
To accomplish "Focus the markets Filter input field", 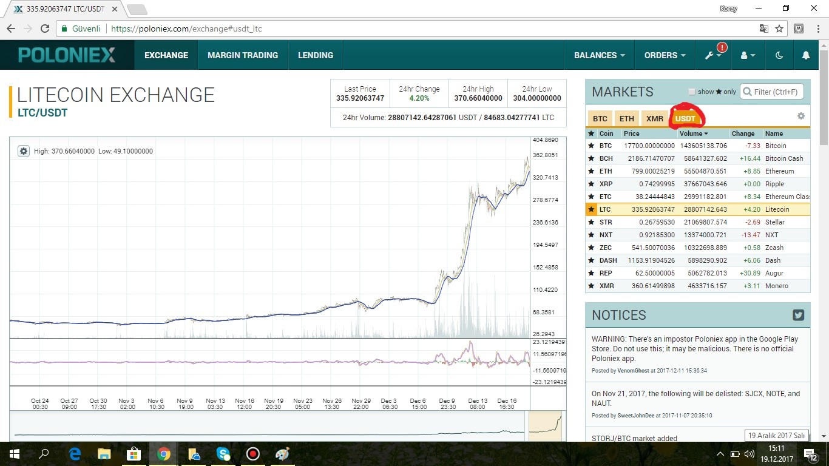I will [772, 92].
